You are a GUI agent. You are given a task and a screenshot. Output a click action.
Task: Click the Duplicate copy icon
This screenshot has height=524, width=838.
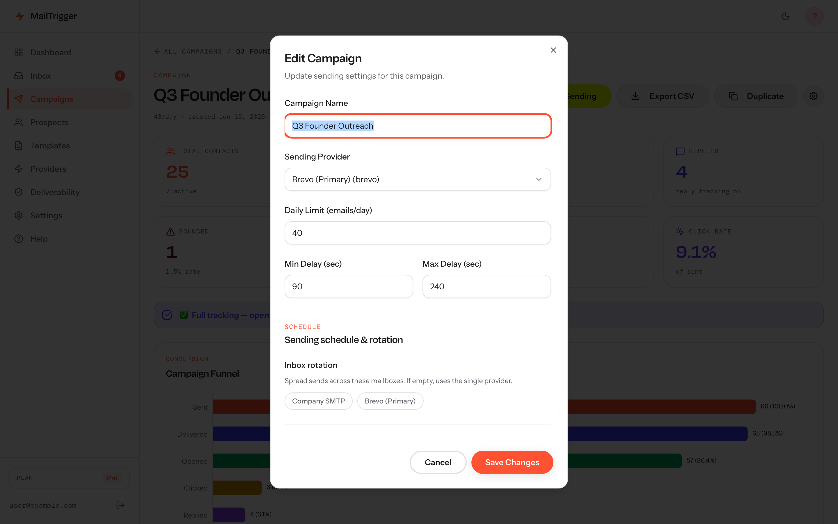[733, 96]
